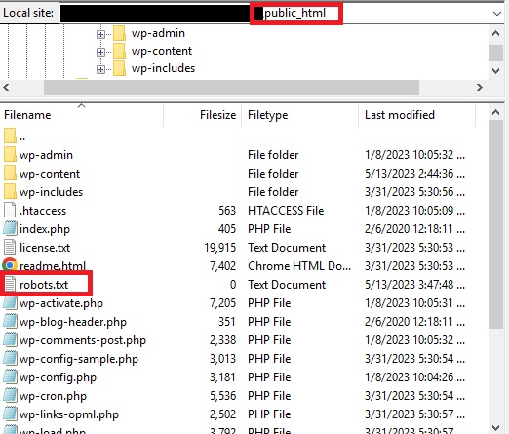The image size is (509, 434).
Task: Select the index.php filename
Action: pos(45,229)
